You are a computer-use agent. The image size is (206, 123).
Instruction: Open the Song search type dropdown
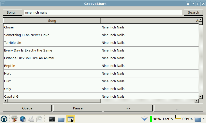13,12
